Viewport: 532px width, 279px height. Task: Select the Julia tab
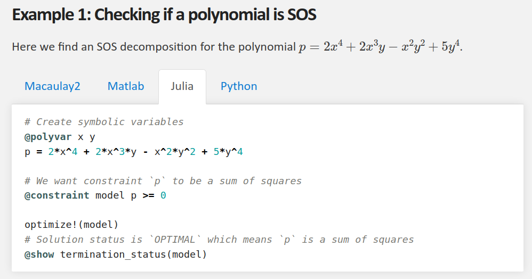coord(182,86)
